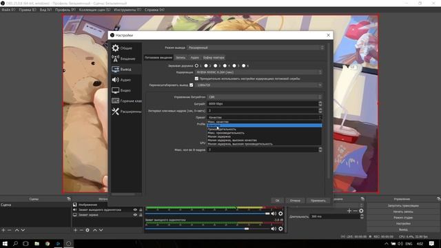Open the Вид menu
441x248 pixels.
pos(45,10)
